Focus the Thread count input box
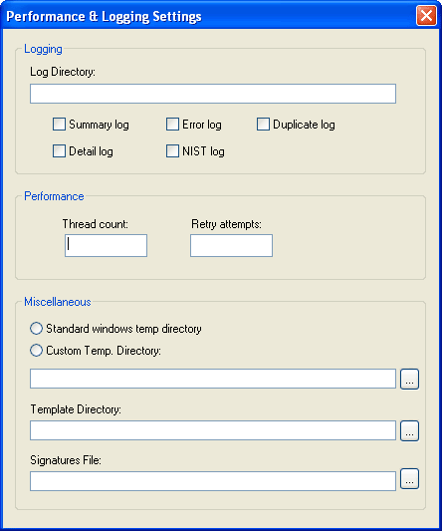The width and height of the screenshot is (442, 531). tap(106, 245)
